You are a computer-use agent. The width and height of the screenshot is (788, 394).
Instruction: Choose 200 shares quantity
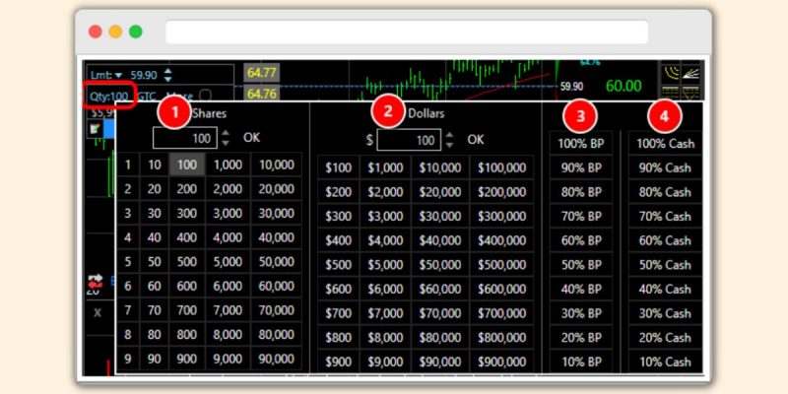tap(186, 189)
